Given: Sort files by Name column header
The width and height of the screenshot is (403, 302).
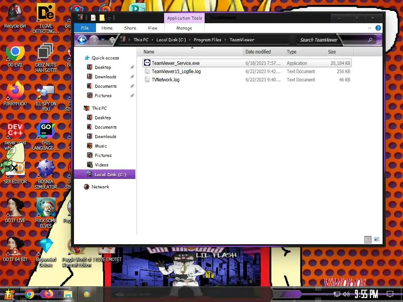Looking at the screenshot, I should click(190, 52).
